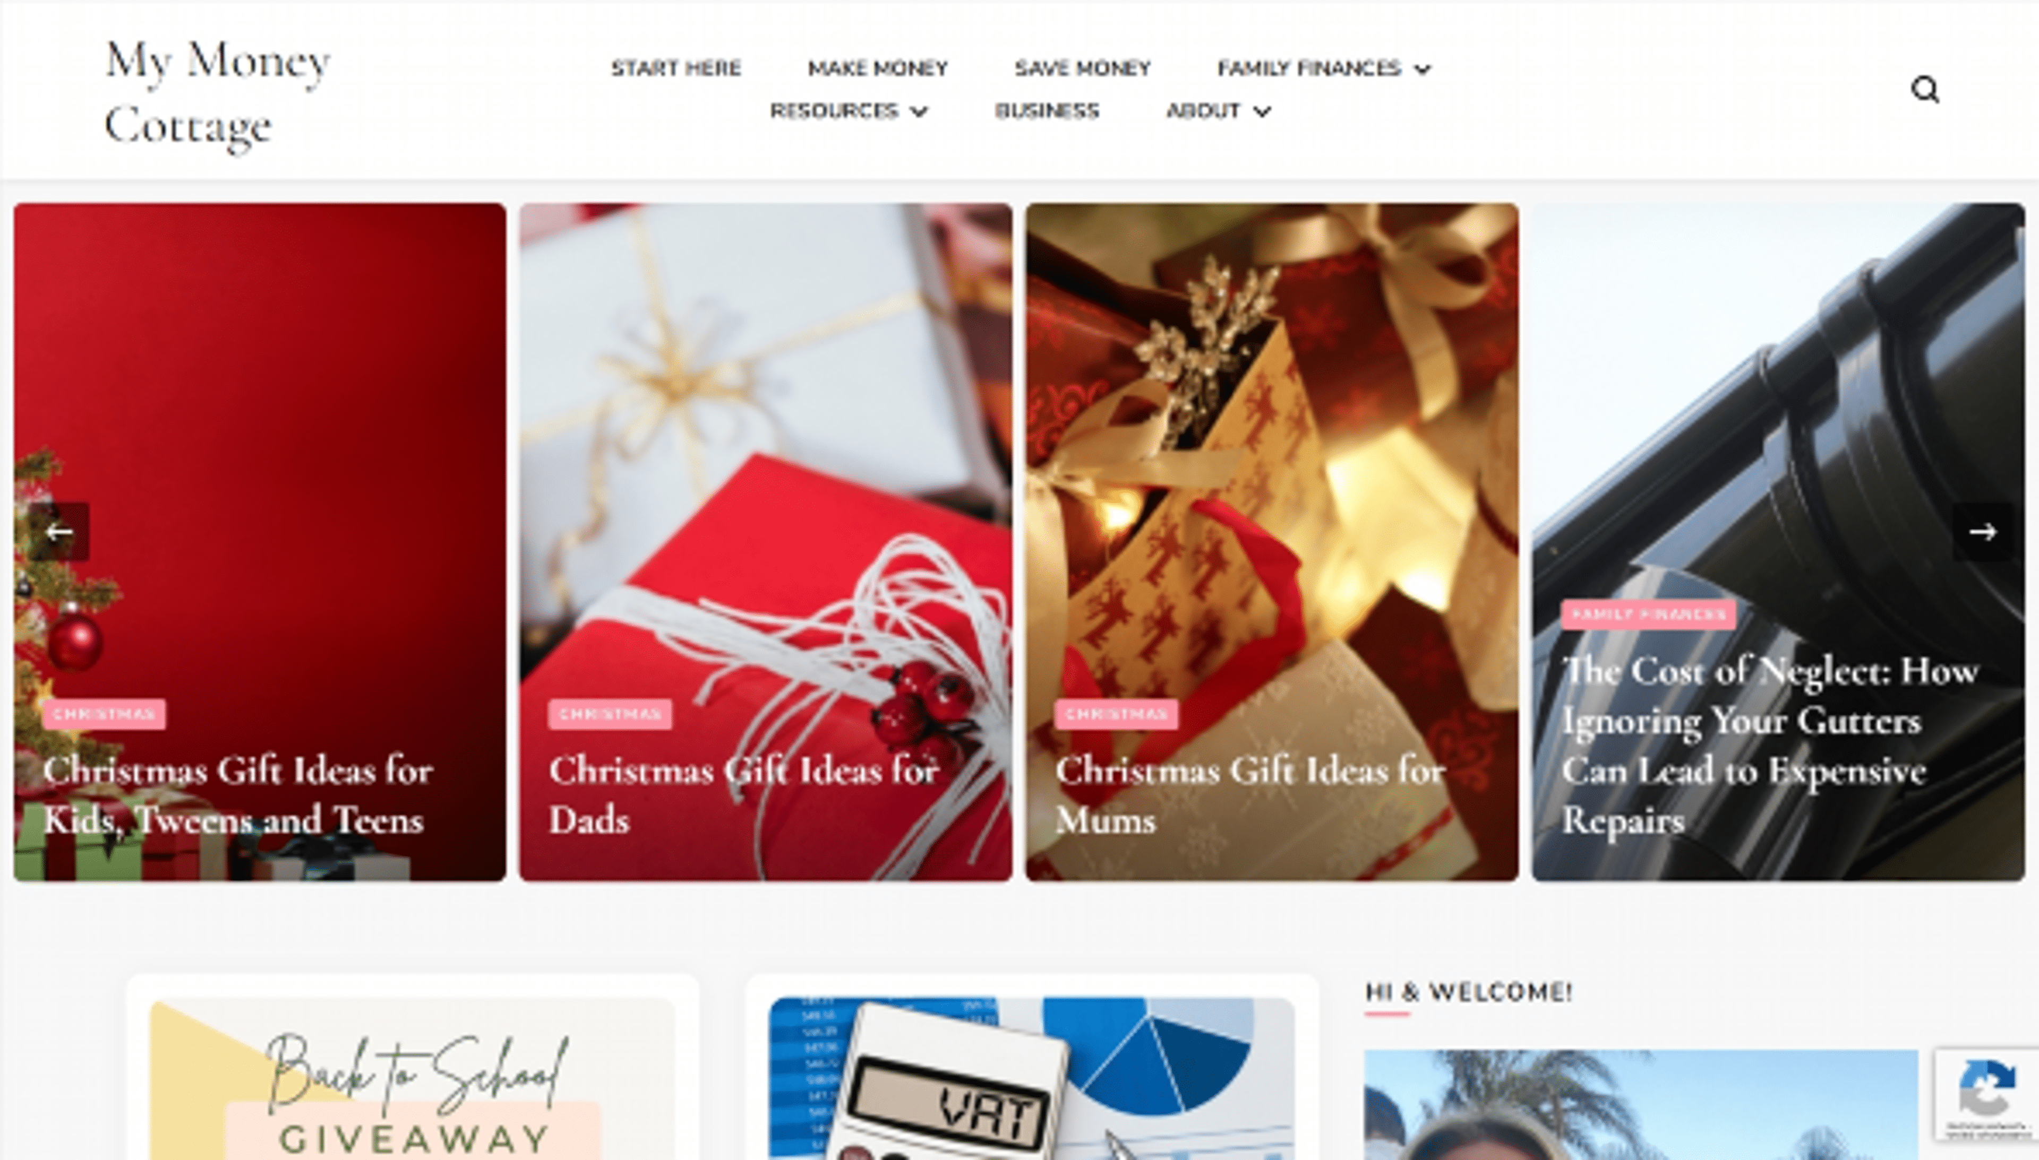The width and height of the screenshot is (2039, 1160).
Task: Open the VAT calculator post thumbnail
Action: pyautogui.click(x=1032, y=1079)
